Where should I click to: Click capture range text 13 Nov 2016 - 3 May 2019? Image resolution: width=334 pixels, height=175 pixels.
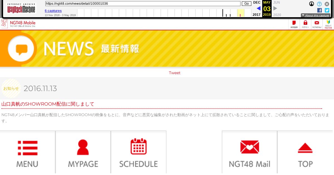coord(60,15)
